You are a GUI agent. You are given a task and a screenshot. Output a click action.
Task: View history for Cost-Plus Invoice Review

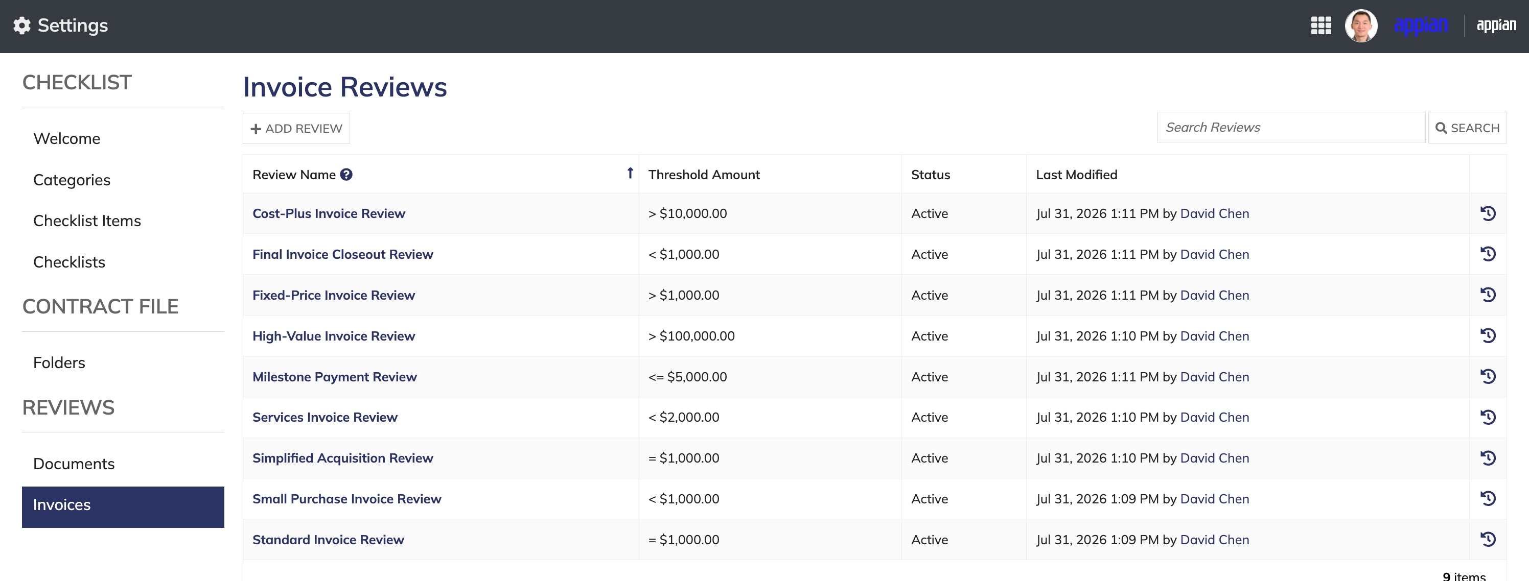(1488, 213)
